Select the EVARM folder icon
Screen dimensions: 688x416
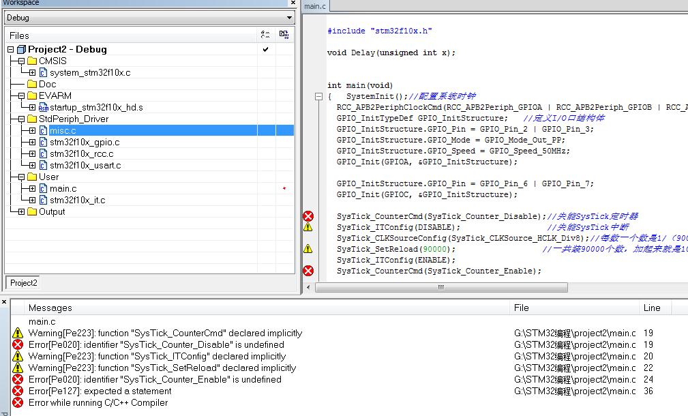click(32, 95)
